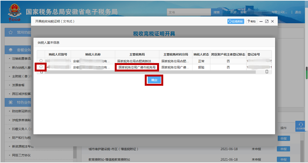The image size is (308, 163).
Task: Close the 开具税收完税证明 dialog
Action: [273, 22]
